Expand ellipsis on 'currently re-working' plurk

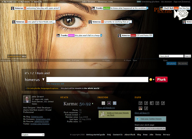[131, 22]
